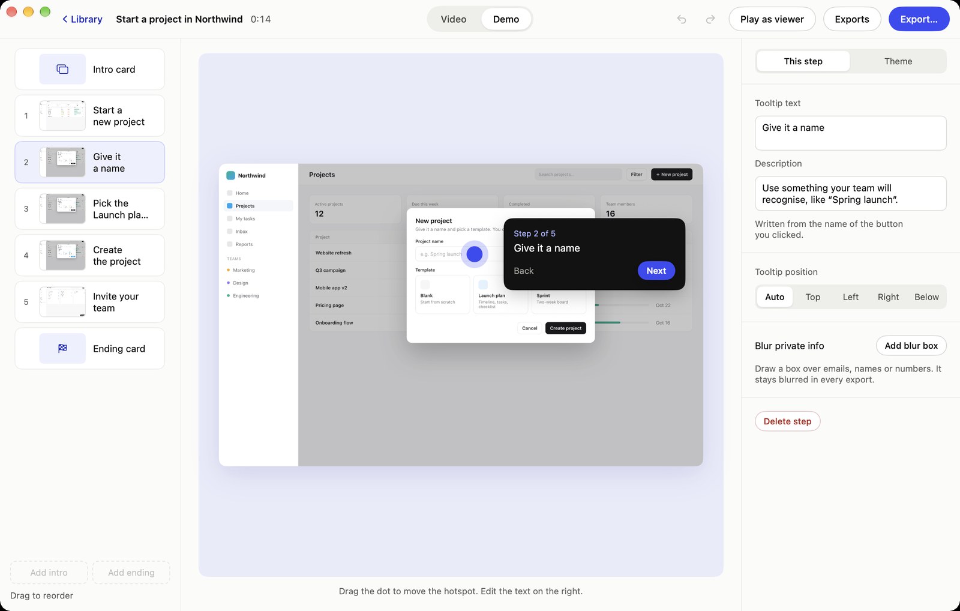
Task: Click the undo arrow icon
Action: tap(682, 19)
